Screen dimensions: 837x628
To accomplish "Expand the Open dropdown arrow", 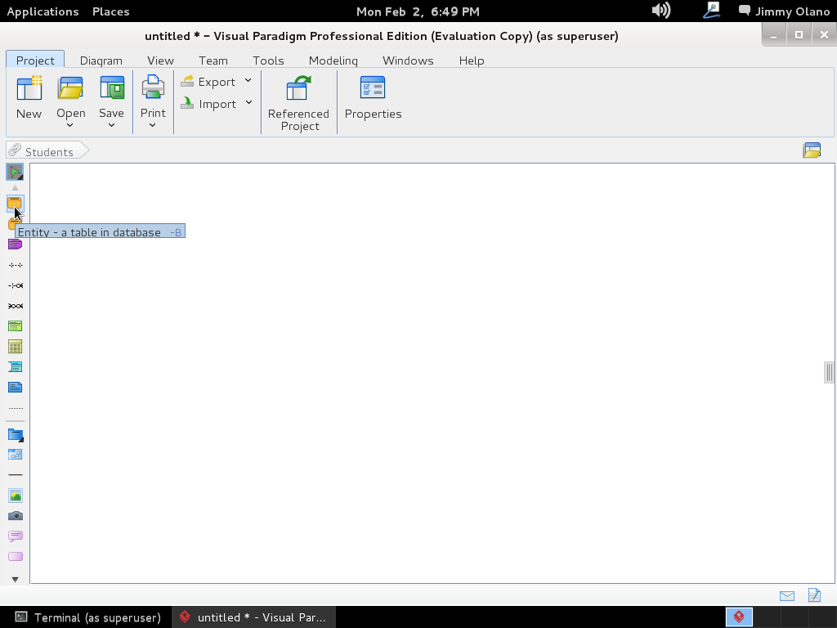I will 70,125.
